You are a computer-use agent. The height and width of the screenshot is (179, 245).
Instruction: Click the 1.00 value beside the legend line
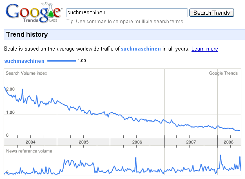(82, 61)
